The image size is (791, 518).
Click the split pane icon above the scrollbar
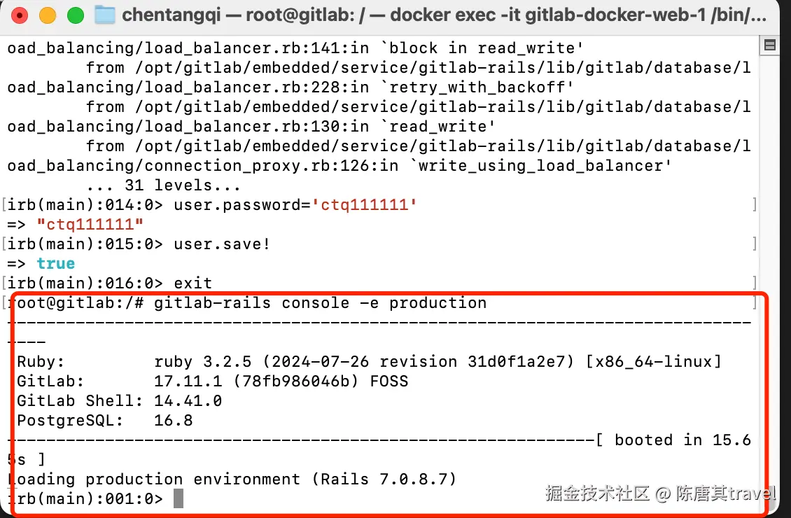769,45
